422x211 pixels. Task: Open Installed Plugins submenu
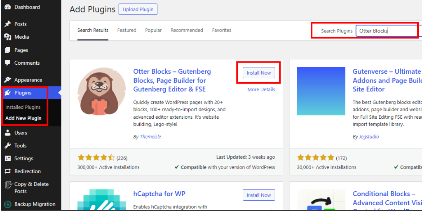[23, 107]
